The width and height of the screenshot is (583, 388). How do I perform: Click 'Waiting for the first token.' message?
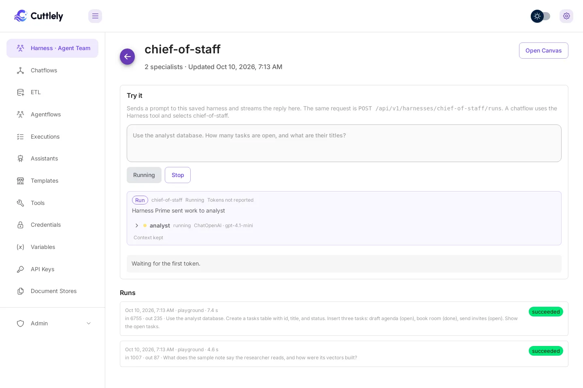[166, 264]
